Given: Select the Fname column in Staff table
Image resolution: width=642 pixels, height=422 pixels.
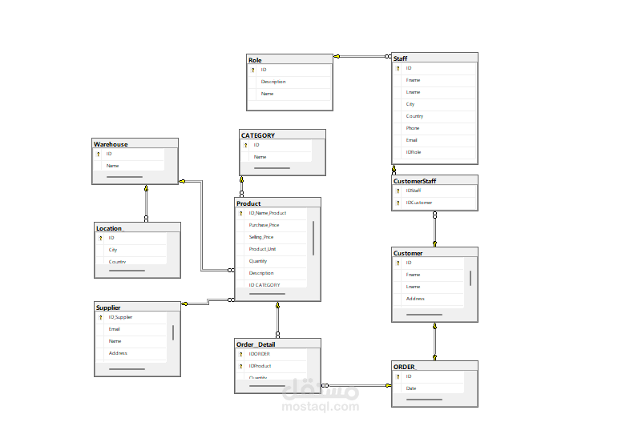Looking at the screenshot, I should click(434, 80).
